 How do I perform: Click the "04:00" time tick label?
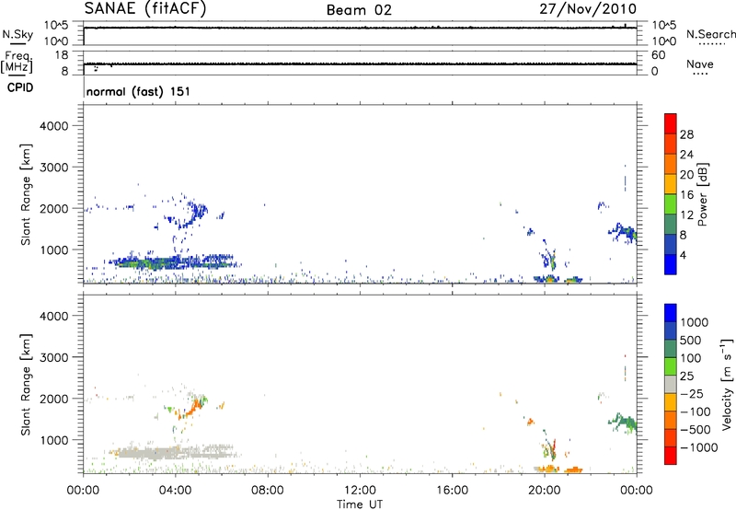(175, 491)
